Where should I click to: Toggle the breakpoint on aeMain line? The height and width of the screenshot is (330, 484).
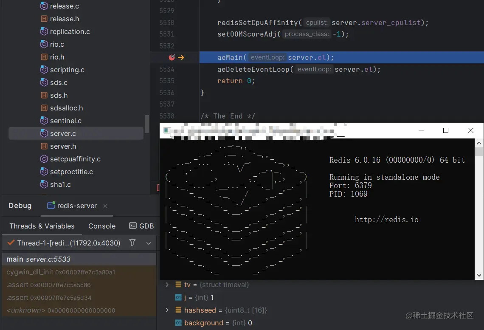(x=172, y=57)
